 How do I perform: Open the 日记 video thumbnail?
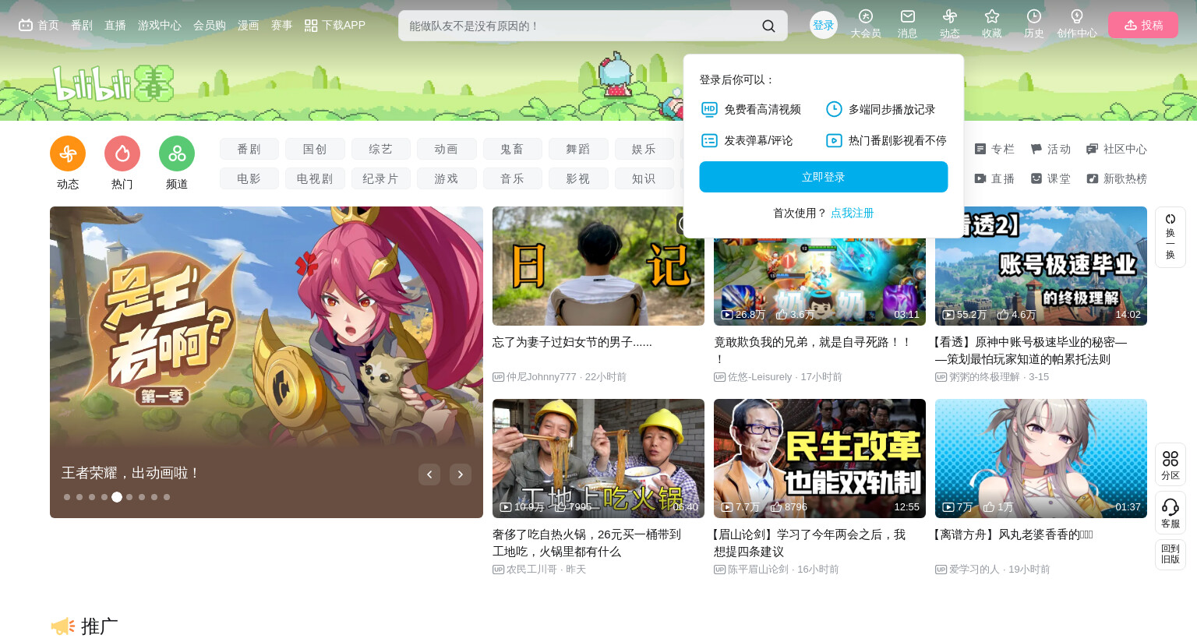click(598, 266)
